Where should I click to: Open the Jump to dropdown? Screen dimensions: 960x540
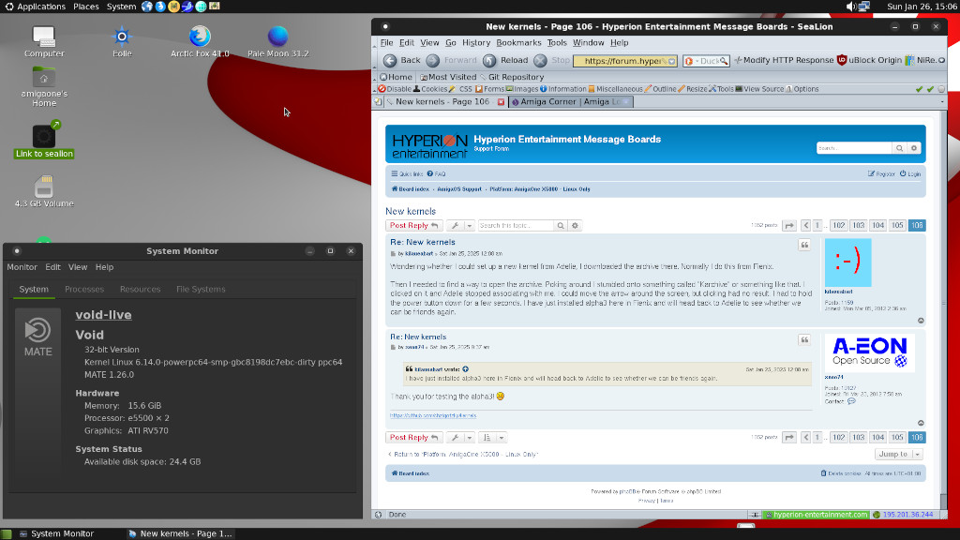pos(898,454)
